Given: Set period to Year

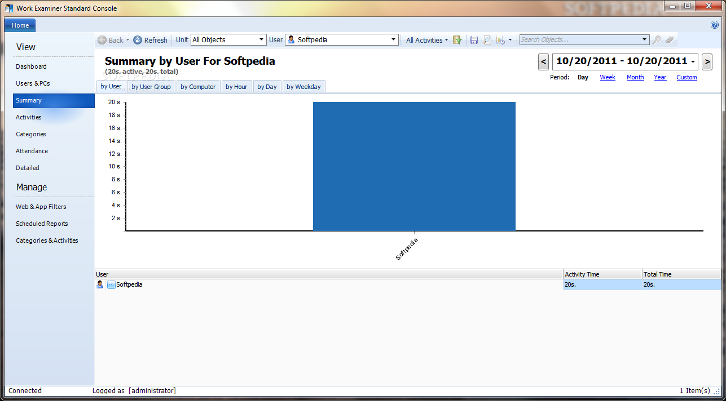Looking at the screenshot, I should (660, 77).
